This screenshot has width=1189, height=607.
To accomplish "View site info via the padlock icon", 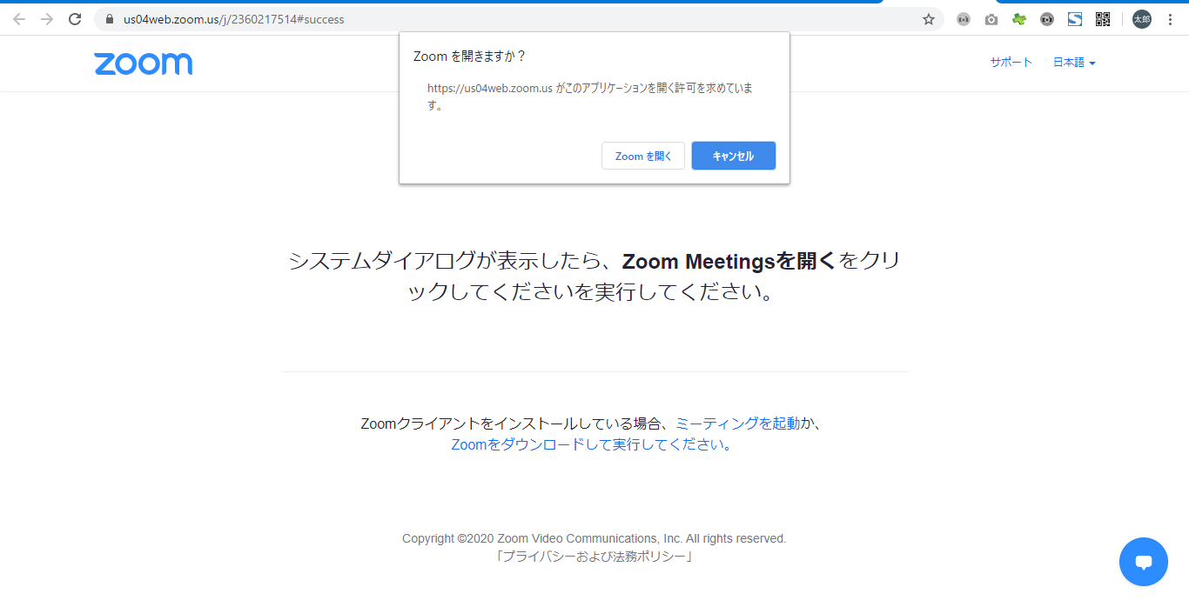I will 110,19.
